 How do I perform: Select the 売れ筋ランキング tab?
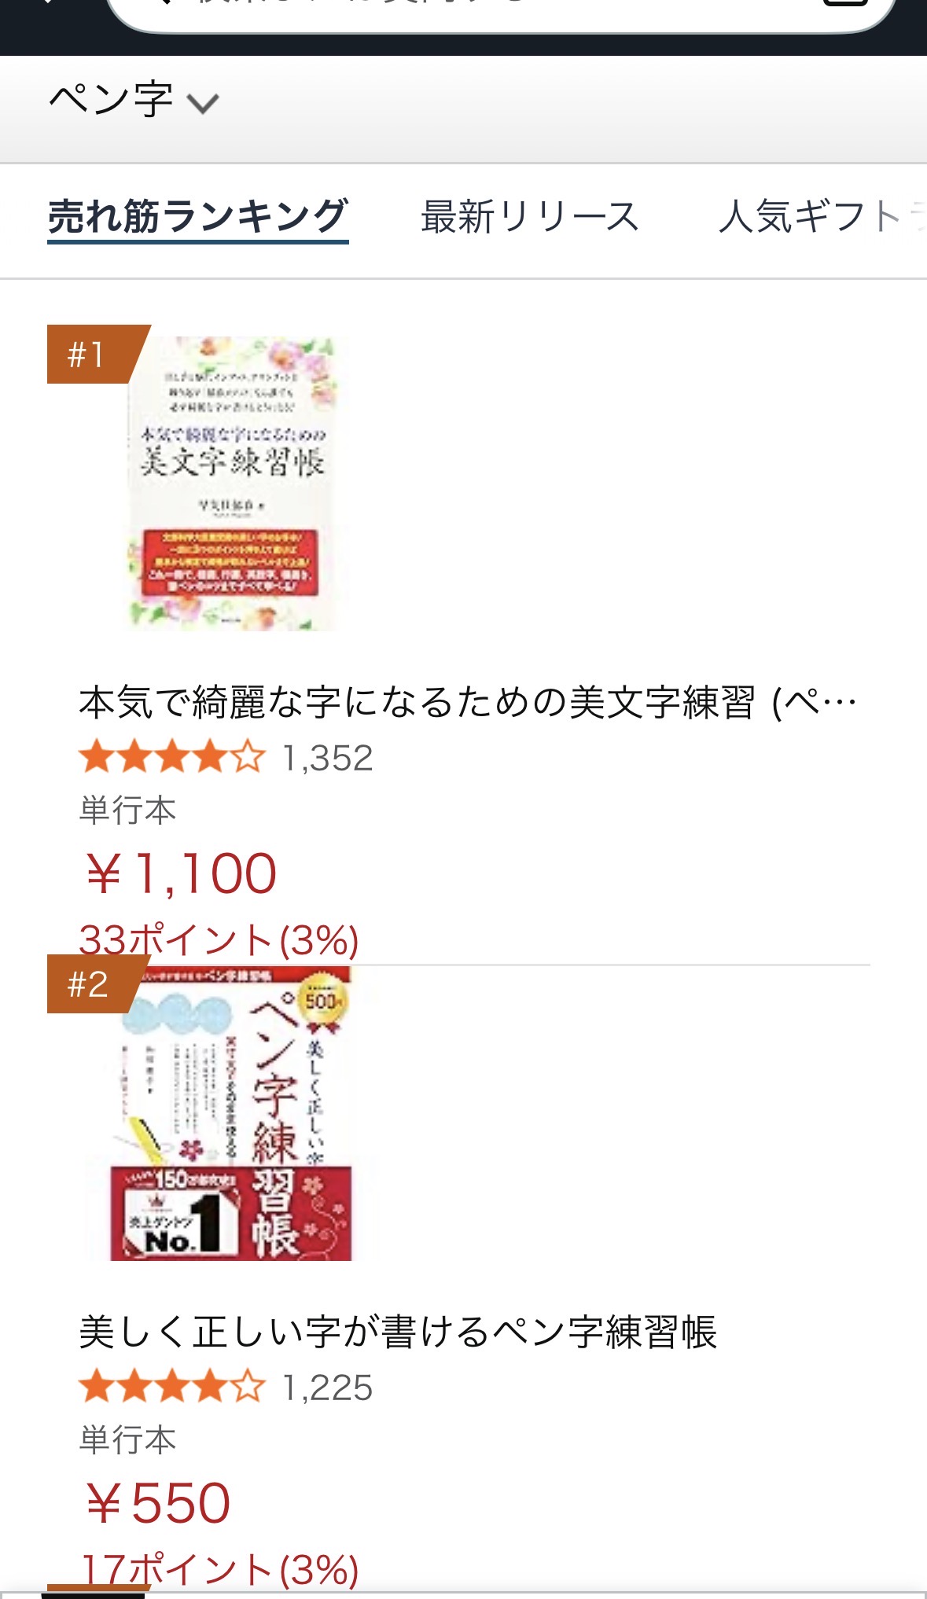[198, 218]
